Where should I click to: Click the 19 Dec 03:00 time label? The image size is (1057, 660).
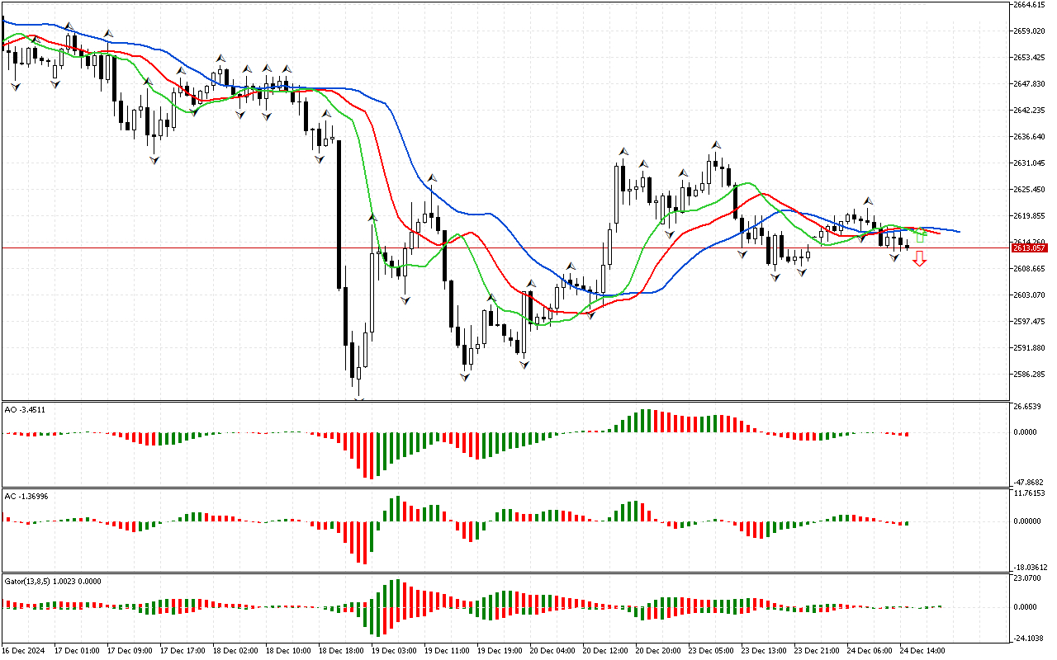coord(394,651)
